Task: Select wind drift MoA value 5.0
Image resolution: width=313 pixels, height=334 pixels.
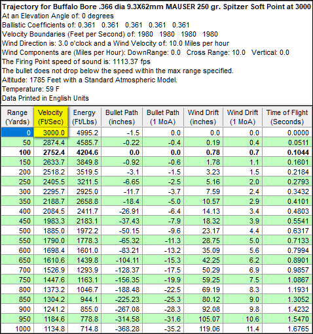Action: [242, 241]
